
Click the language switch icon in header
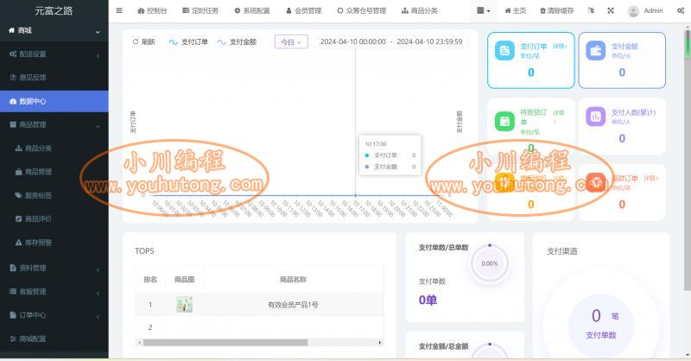tap(591, 10)
